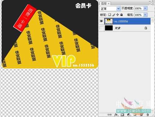Click the link layers icon
Screen dimensions: 155x117
coord(109,115)
